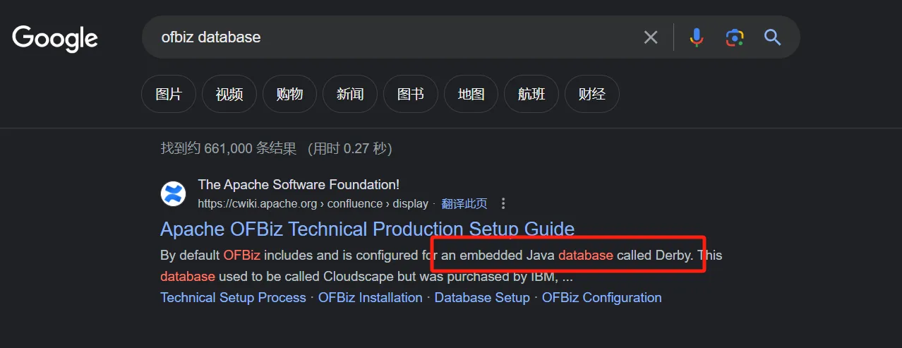The width and height of the screenshot is (902, 348).
Task: Click the Apache Confluence site favicon
Action: pyautogui.click(x=173, y=193)
